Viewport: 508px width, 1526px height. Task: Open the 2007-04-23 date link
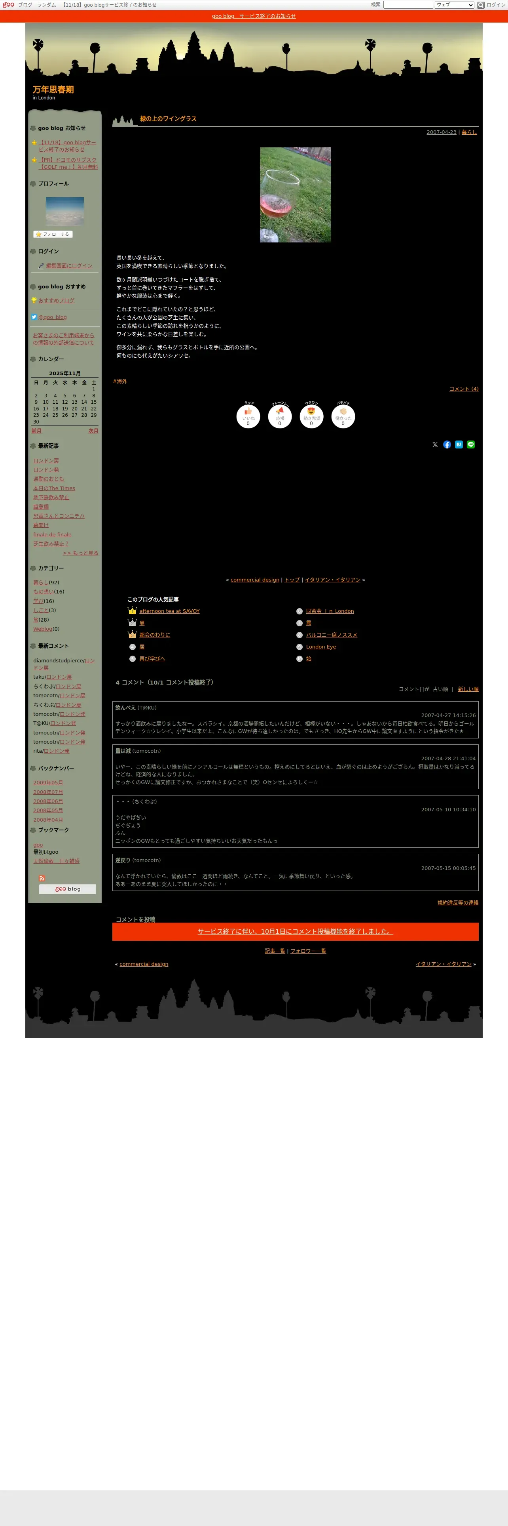[441, 132]
